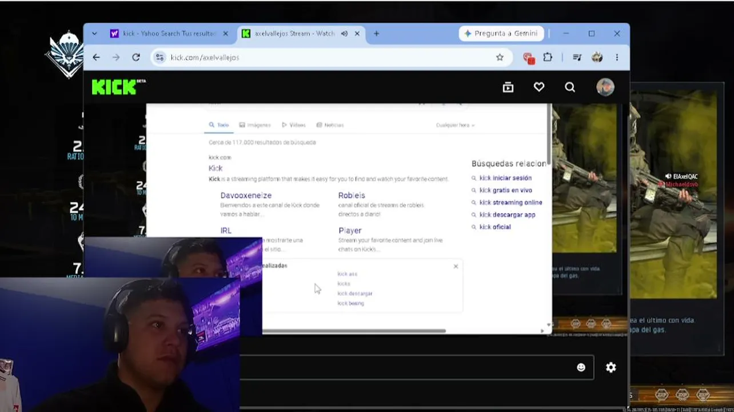Open Kick search magnifier icon
The width and height of the screenshot is (734, 412).
pos(570,87)
